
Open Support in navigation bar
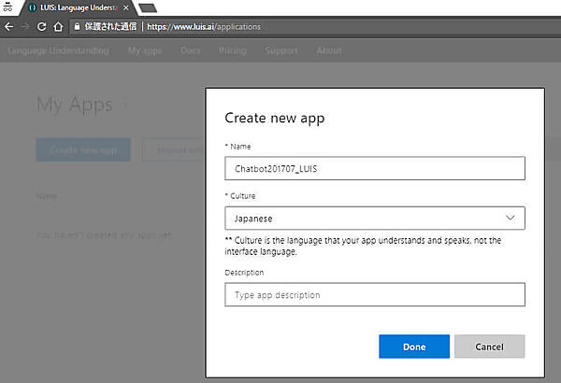pyautogui.click(x=280, y=50)
